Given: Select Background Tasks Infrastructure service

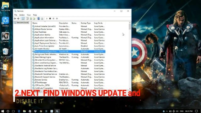Looking at the screenshot, I should (68, 54).
